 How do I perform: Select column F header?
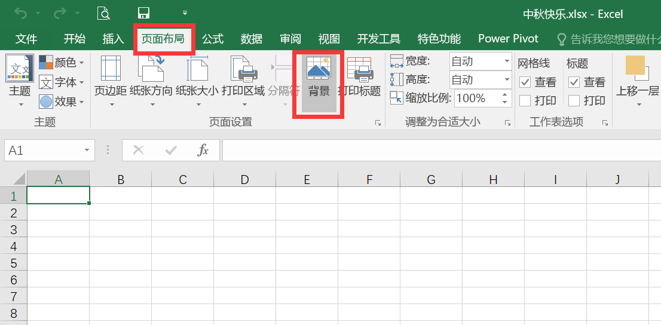369,179
